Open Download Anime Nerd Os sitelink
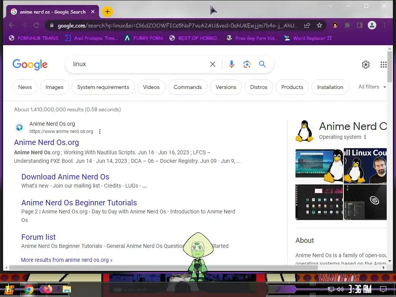Viewport: 396px width, 297px height. click(65, 177)
